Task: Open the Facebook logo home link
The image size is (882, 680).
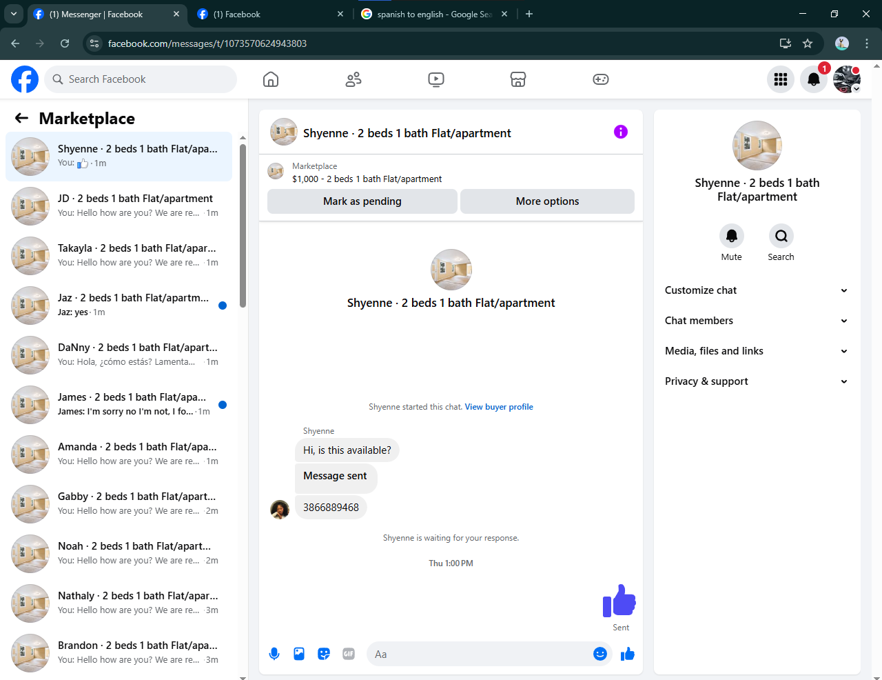Action: (25, 79)
